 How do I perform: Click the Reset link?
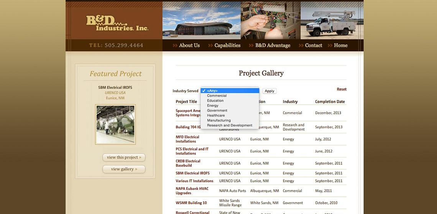click(342, 89)
